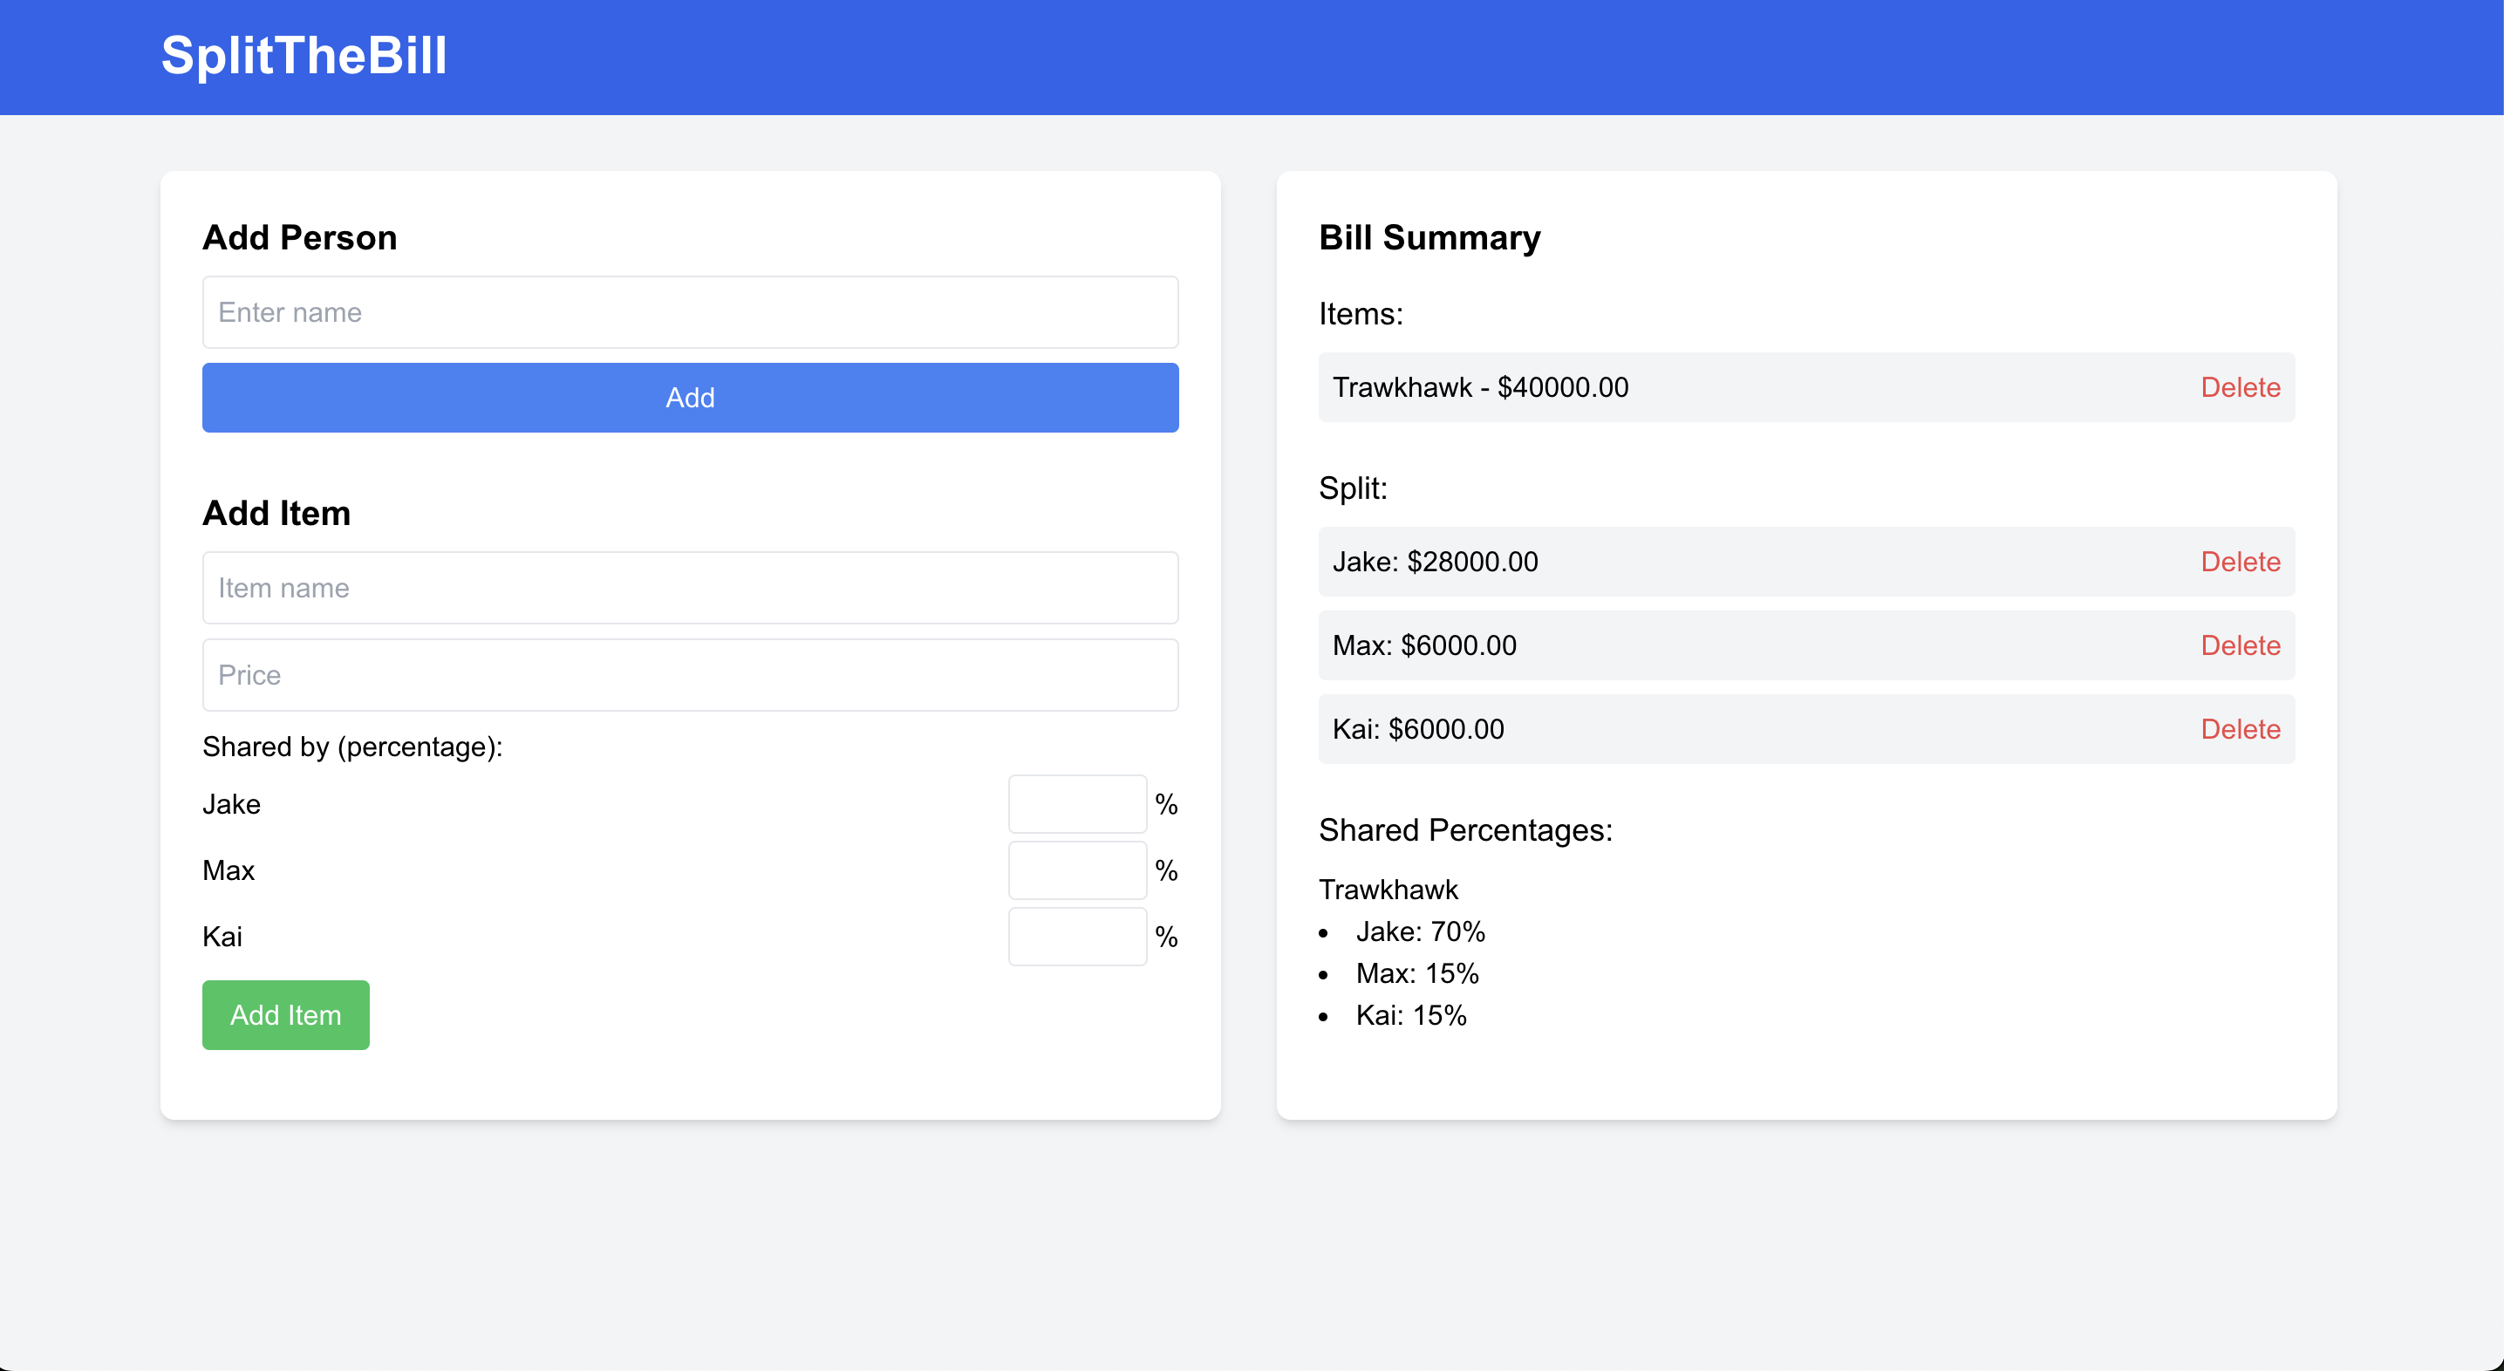Click the SplitTheBill header title

click(x=304, y=56)
